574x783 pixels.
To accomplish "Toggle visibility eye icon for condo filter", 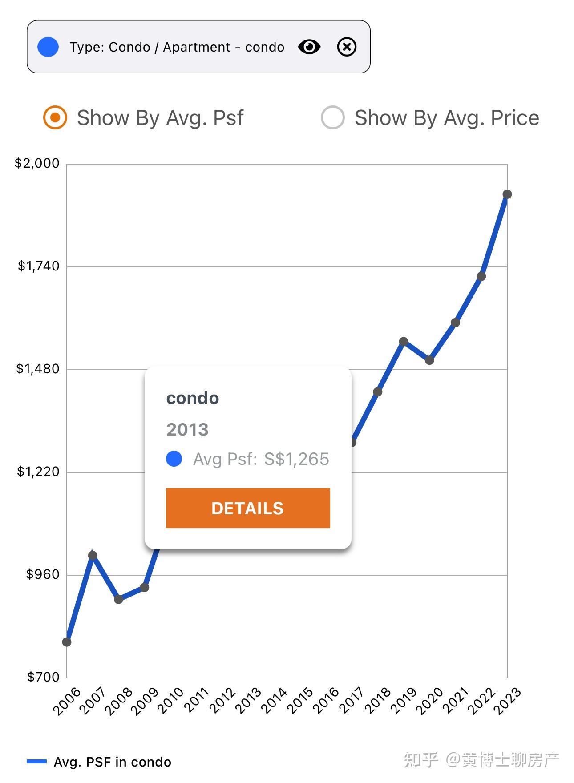I will pos(309,47).
